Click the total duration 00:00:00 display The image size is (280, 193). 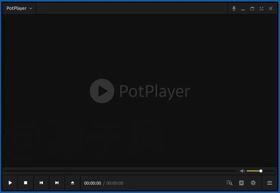(115, 183)
